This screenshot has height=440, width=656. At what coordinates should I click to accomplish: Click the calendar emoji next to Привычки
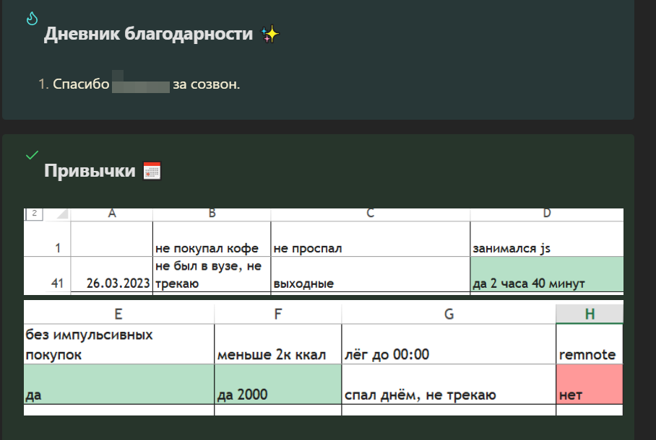[152, 171]
